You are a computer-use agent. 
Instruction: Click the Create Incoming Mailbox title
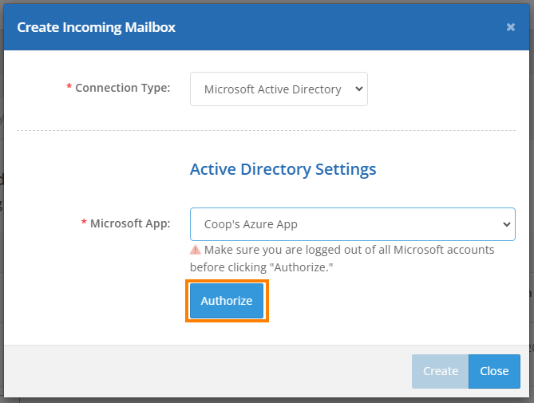[96, 27]
